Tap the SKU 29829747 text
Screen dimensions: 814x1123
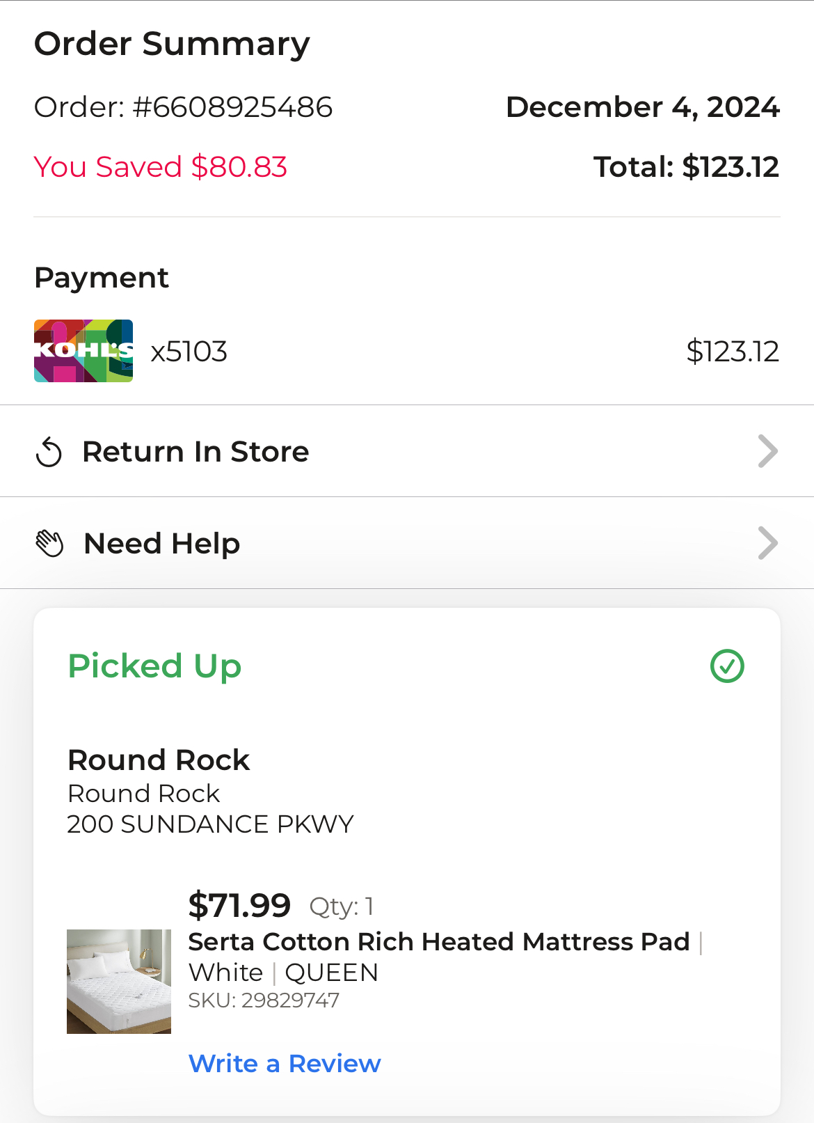(x=264, y=1000)
